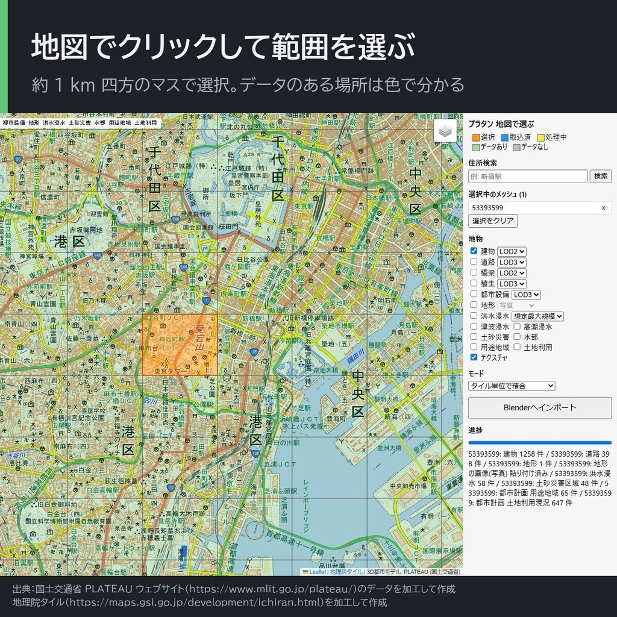Image resolution: width=617 pixels, height=617 pixels.
Task: Open the 道路 LOD3 dropdown
Action: pyautogui.click(x=512, y=262)
